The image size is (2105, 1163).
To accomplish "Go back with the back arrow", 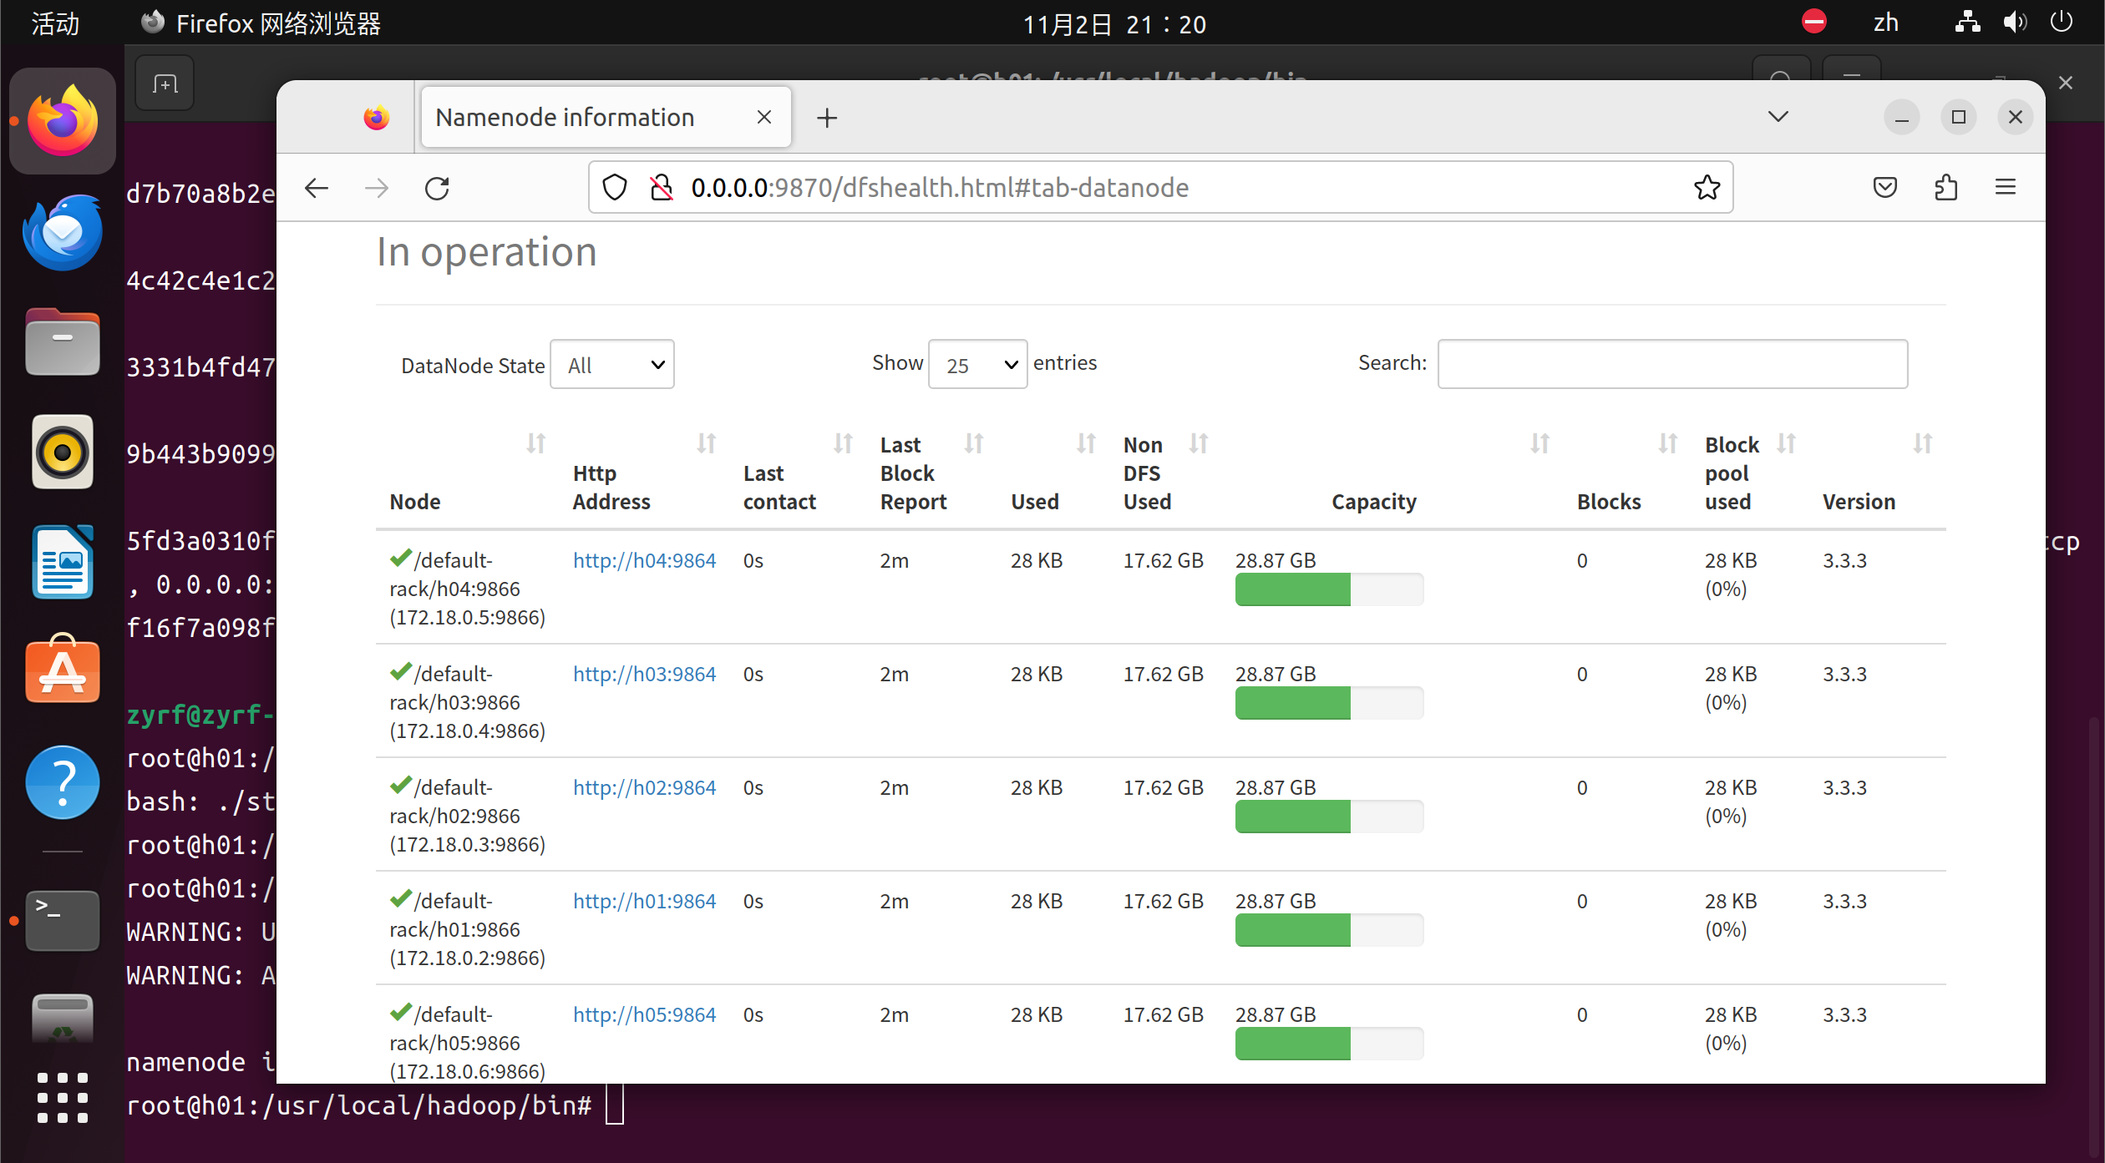I will [x=317, y=188].
